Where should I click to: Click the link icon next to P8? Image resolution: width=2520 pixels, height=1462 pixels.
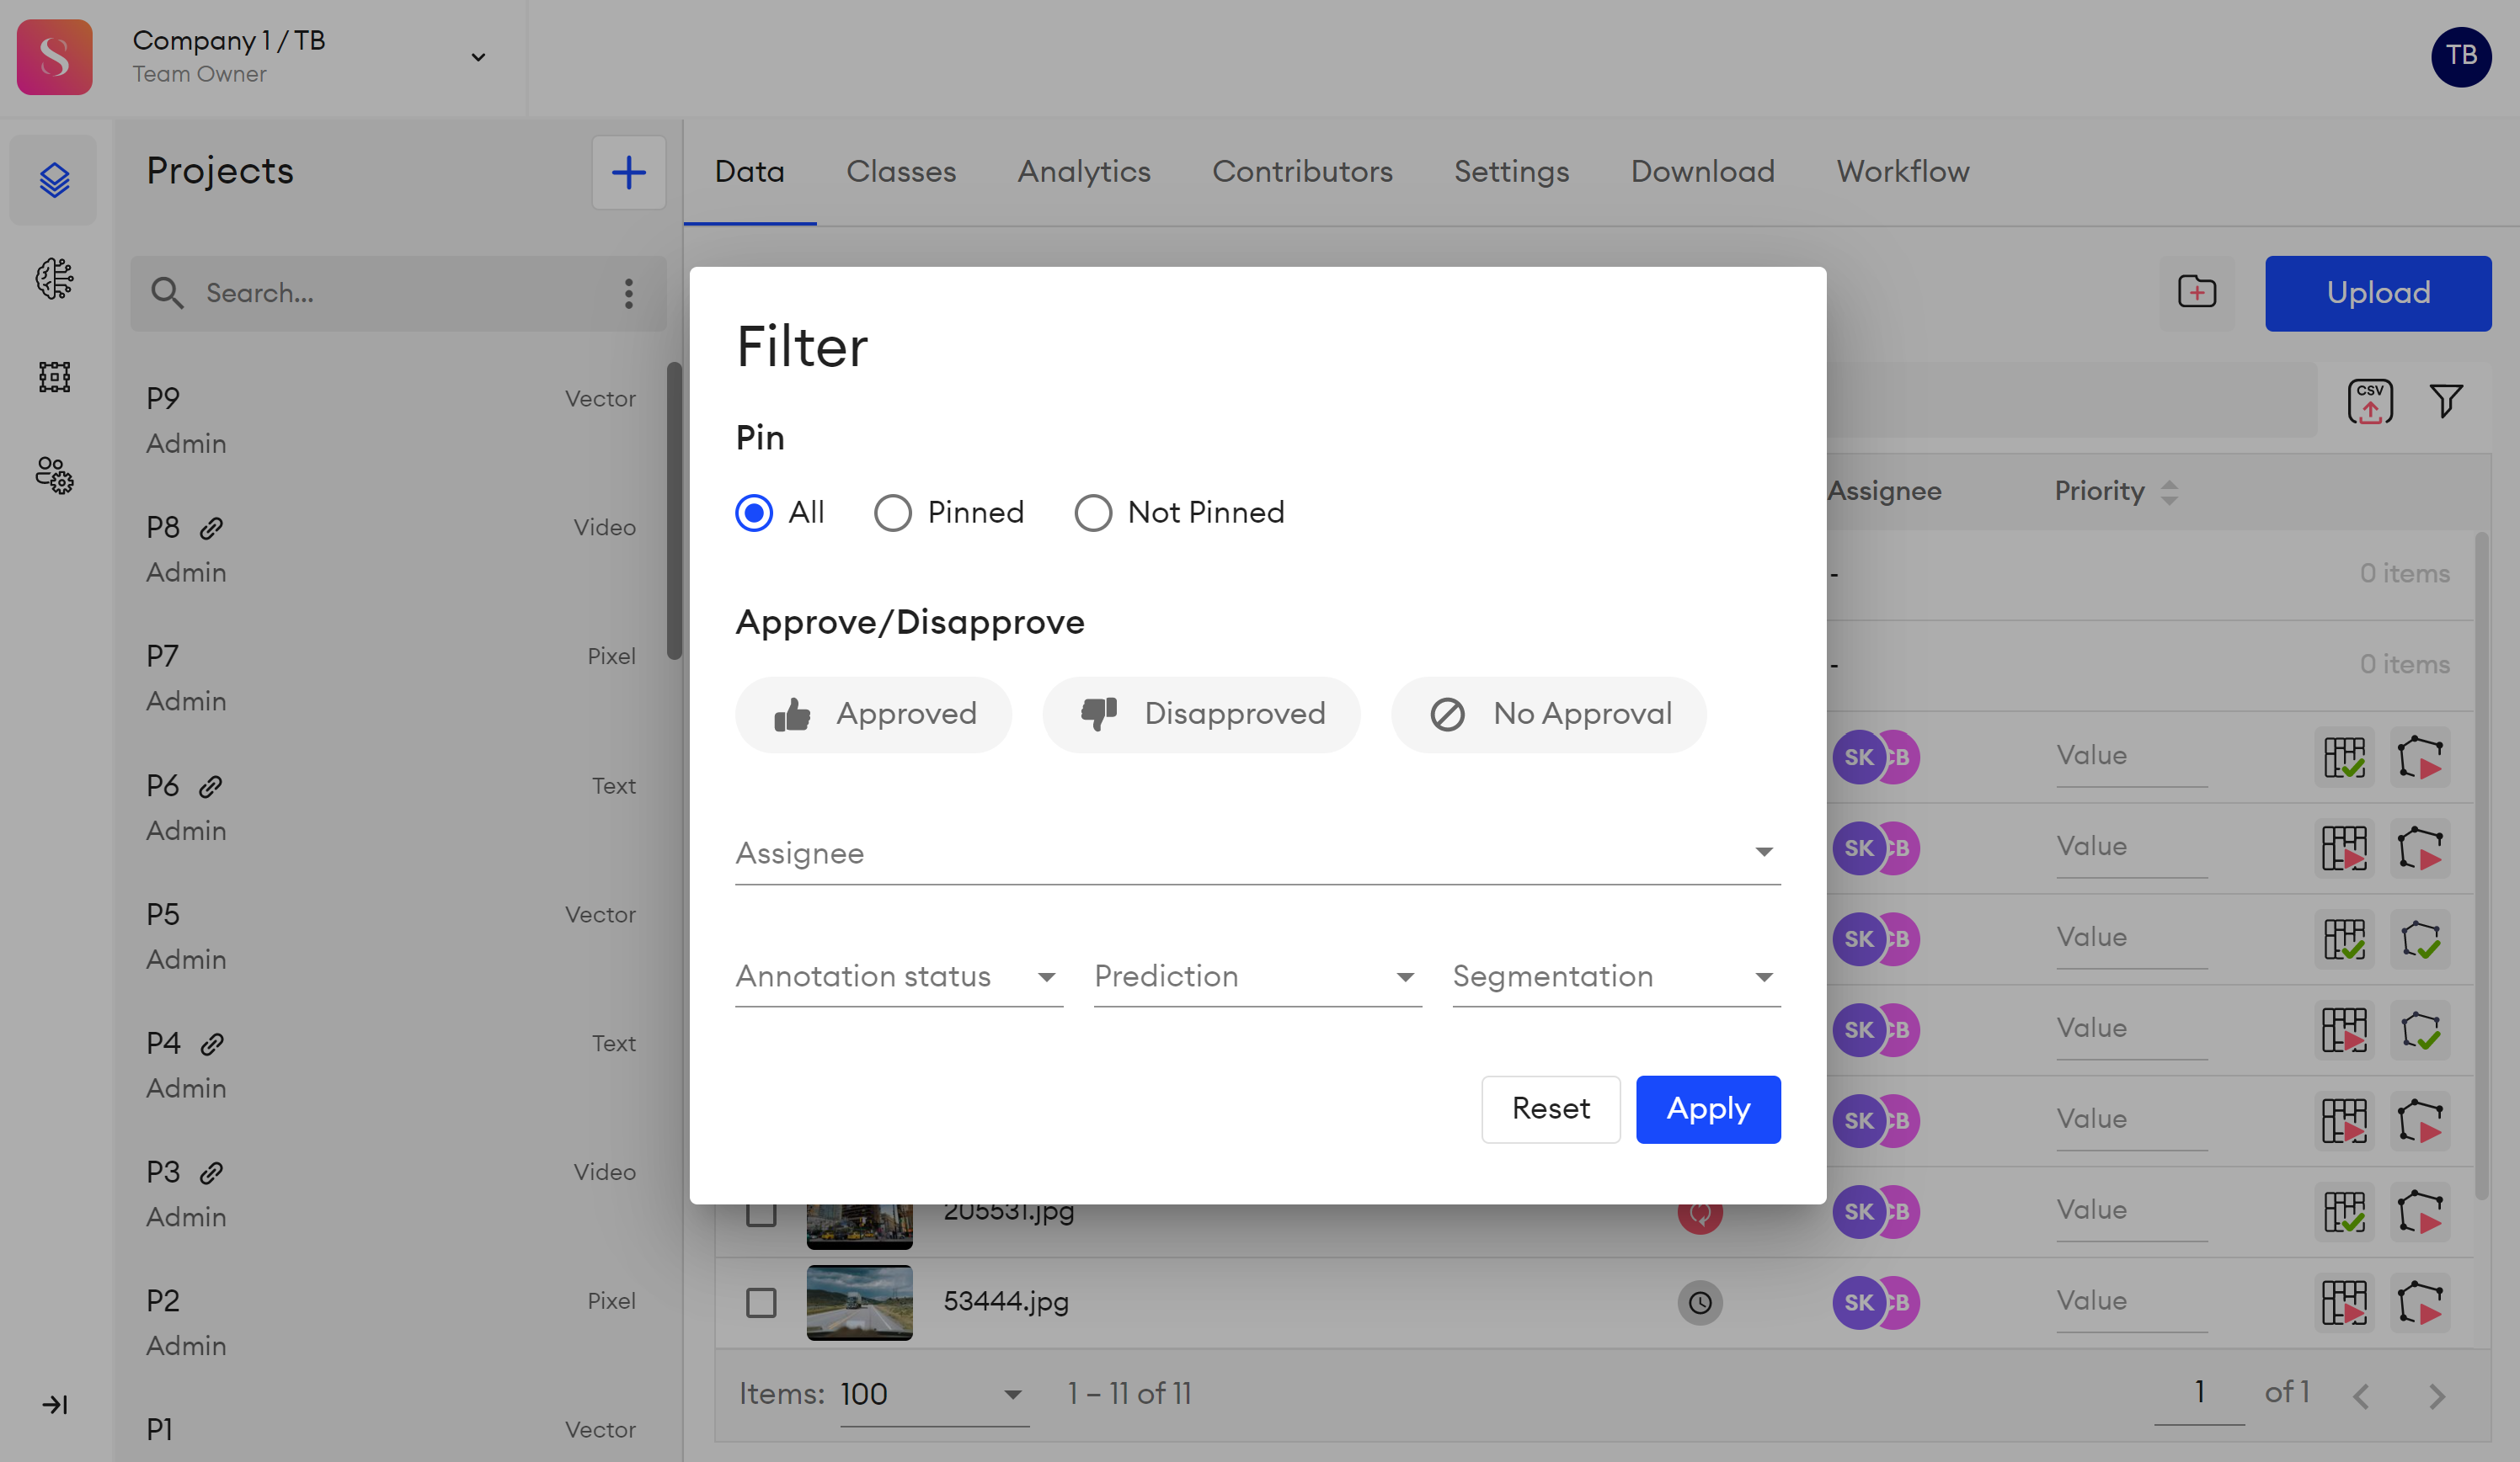coord(210,528)
